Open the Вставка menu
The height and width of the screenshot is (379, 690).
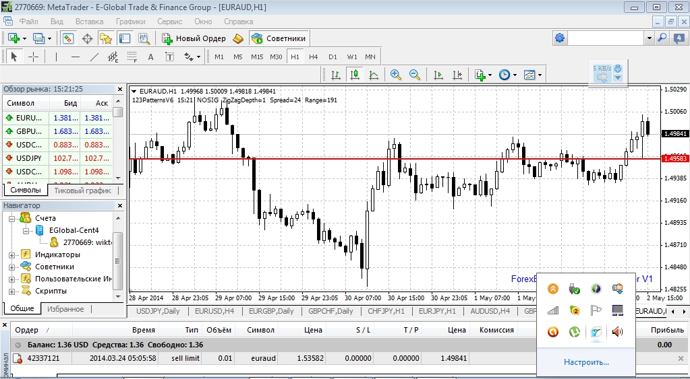click(x=89, y=21)
